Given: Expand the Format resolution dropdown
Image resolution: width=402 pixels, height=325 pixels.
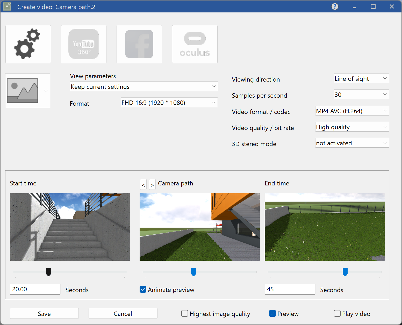Looking at the screenshot, I should [169, 103].
